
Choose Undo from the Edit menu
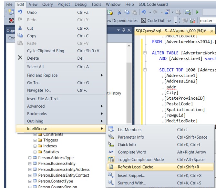click(61, 12)
